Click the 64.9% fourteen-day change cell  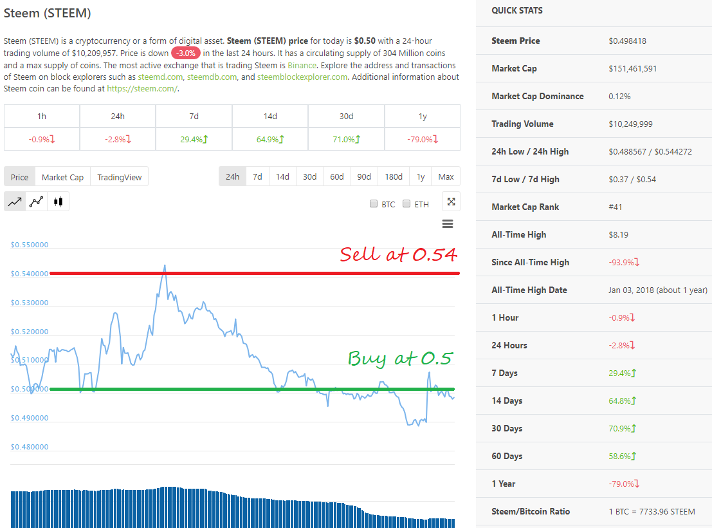[x=270, y=139]
